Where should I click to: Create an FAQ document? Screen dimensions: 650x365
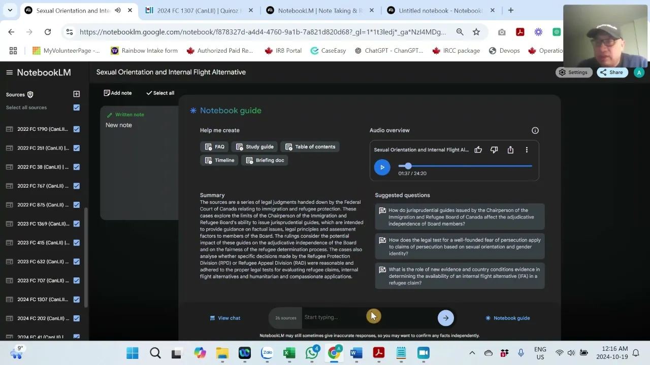(214, 147)
